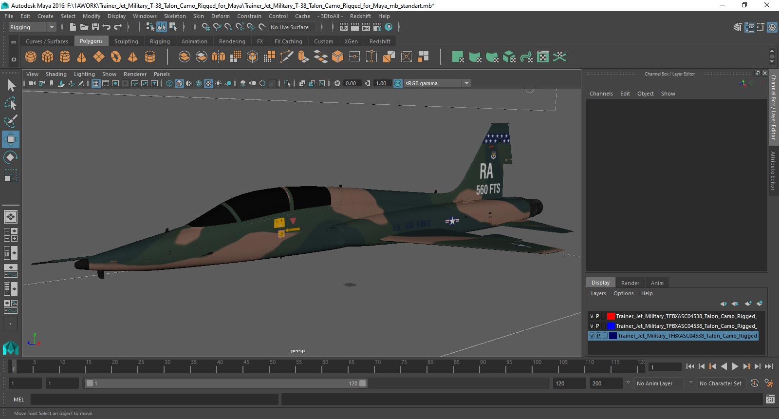Image resolution: width=779 pixels, height=419 pixels.
Task: Open the Render Settings icon in status line
Action: [x=377, y=27]
